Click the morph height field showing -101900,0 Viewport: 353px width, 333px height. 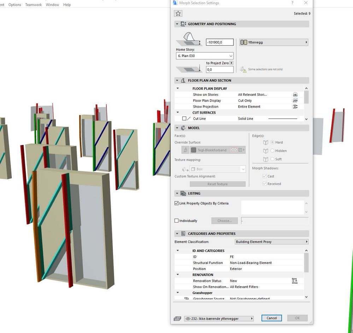219,42
